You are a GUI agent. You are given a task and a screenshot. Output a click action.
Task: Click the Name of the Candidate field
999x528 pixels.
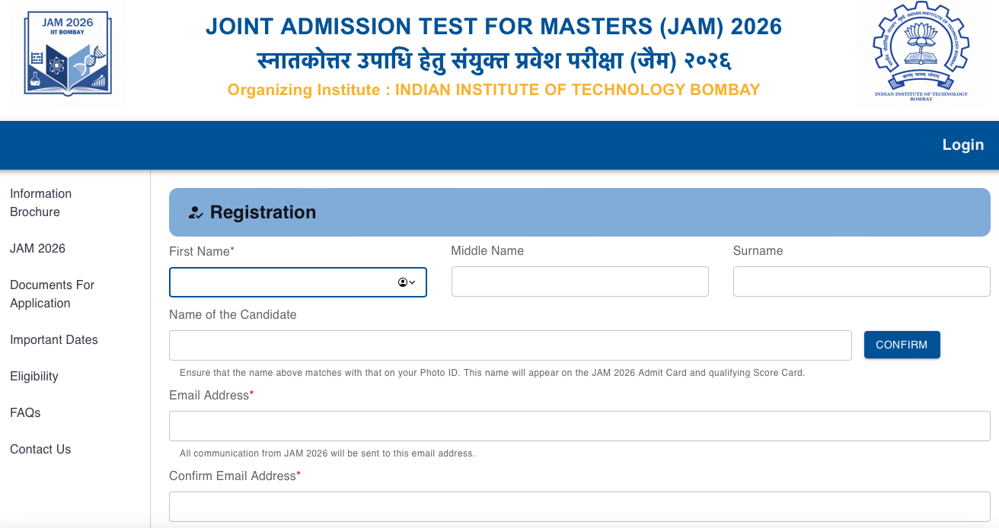pyautogui.click(x=510, y=345)
